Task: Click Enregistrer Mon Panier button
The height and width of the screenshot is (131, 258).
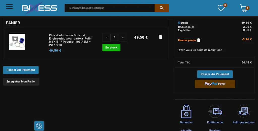Action: [21, 82]
